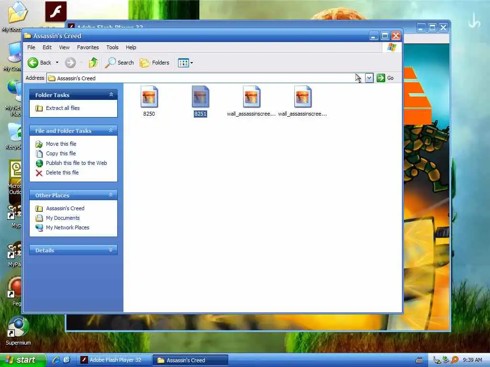This screenshot has width=490, height=367.
Task: Select the 8251 image file icon
Action: point(200,97)
